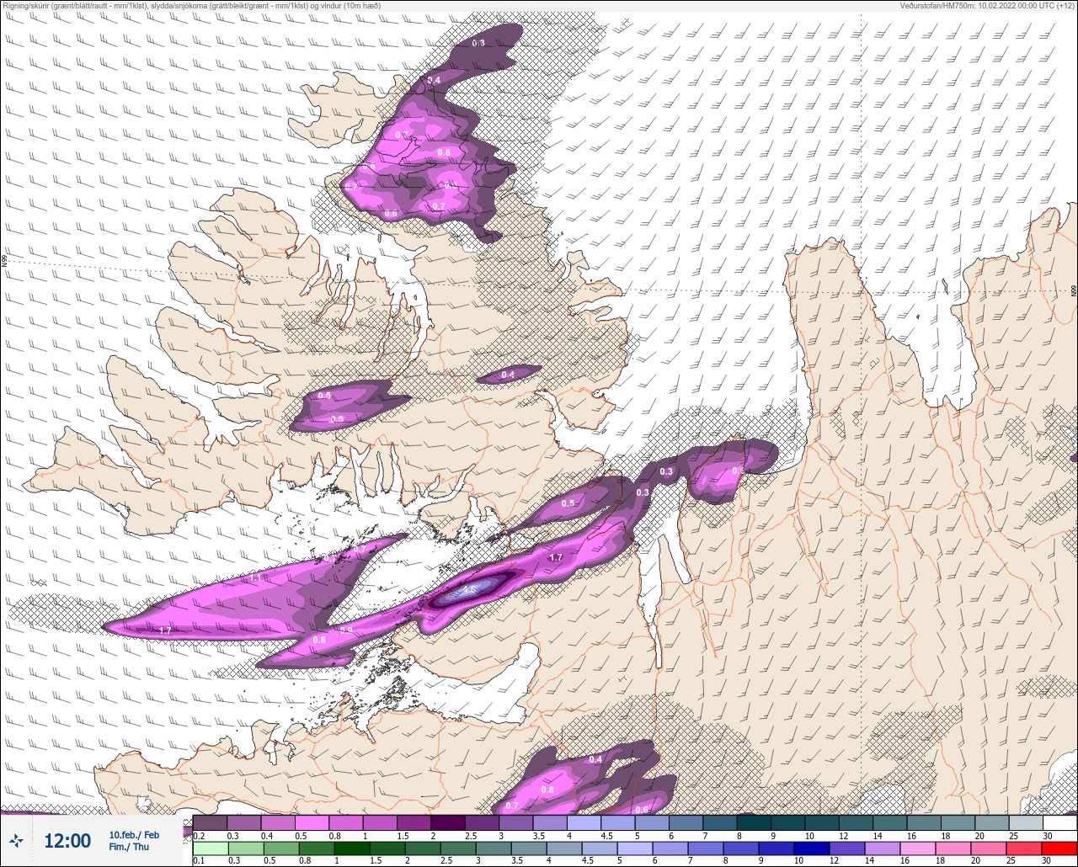The height and width of the screenshot is (867, 1078).
Task: Click the weekday text 'Fim./ Thu'
Action: point(129,847)
